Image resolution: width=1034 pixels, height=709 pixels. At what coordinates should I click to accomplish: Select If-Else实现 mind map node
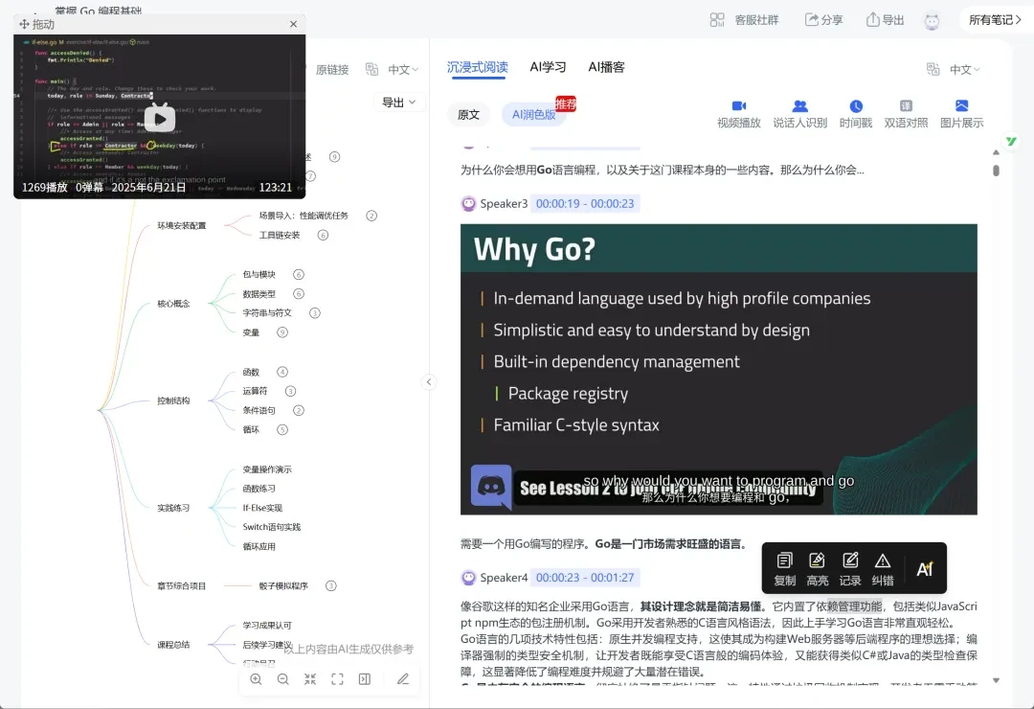261,508
